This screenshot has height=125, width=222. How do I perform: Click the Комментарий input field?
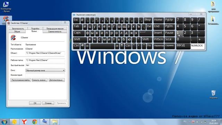(x=45, y=75)
